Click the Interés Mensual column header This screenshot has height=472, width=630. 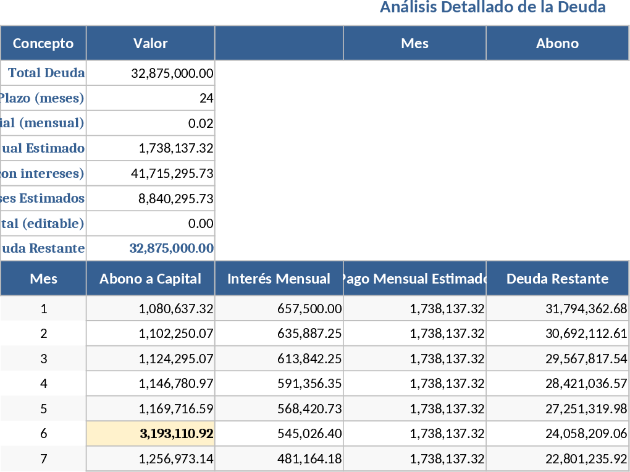(279, 279)
